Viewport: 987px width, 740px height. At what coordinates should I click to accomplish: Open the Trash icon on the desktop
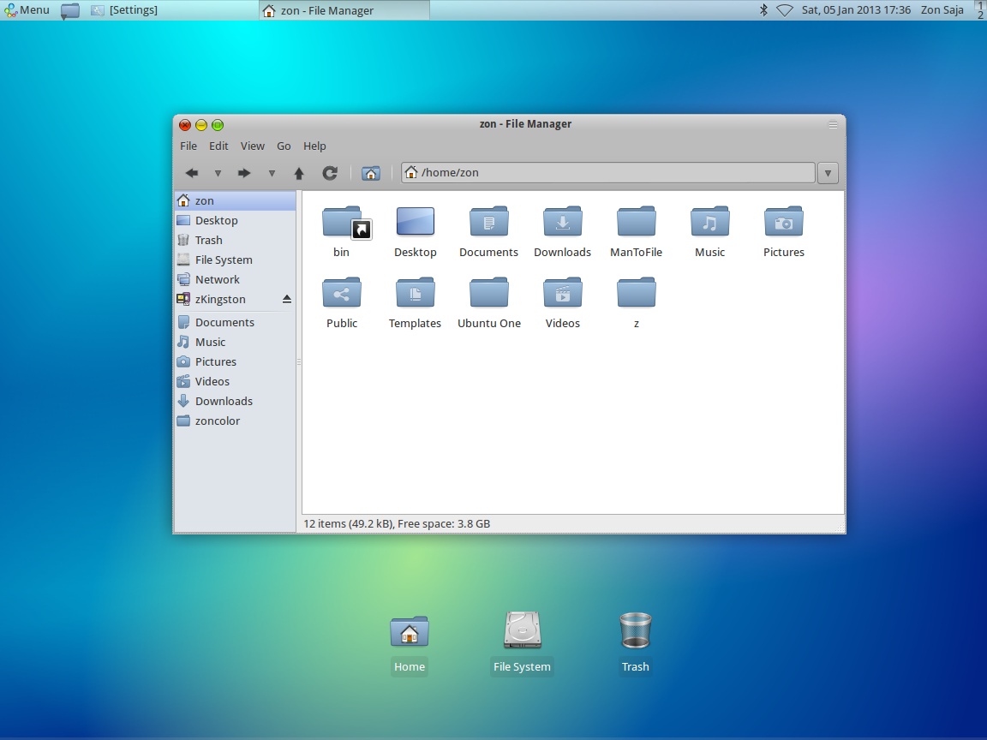[x=635, y=630]
